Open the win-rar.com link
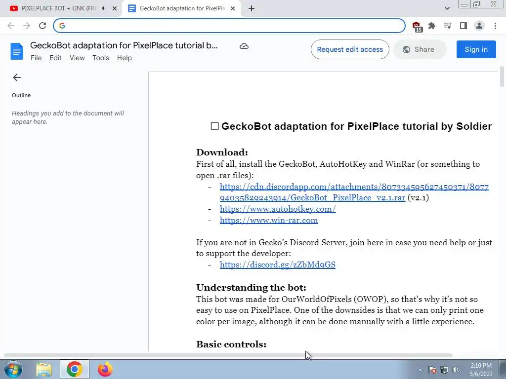This screenshot has width=506, height=379. click(x=269, y=220)
